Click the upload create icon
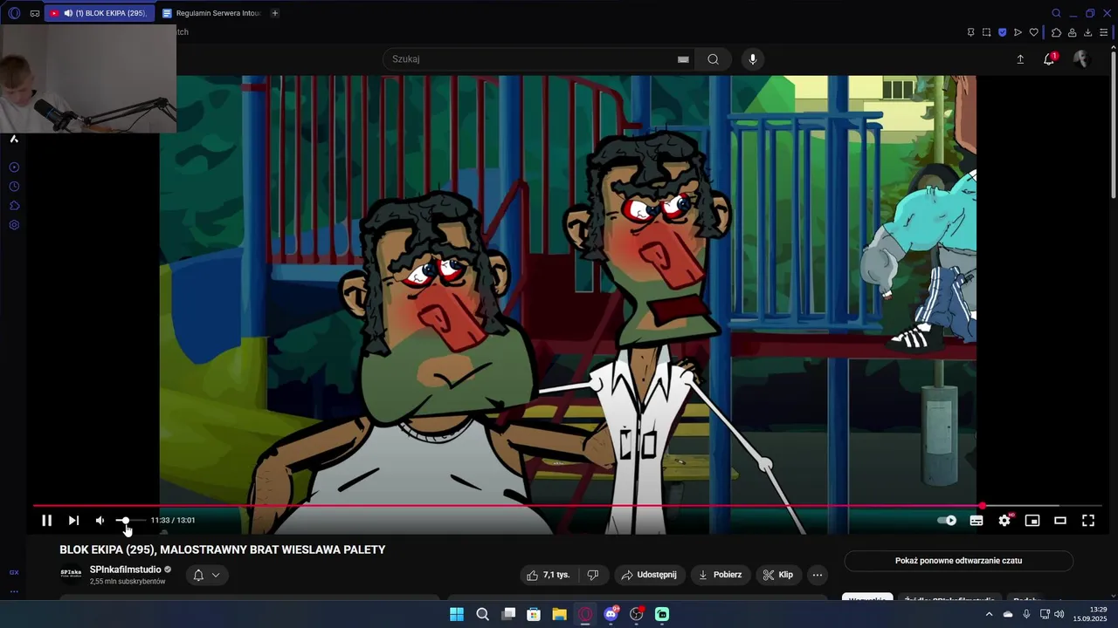This screenshot has width=1118, height=628. click(1020, 59)
